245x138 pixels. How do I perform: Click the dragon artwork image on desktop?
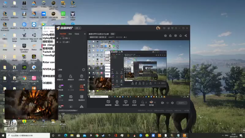pos(31,104)
